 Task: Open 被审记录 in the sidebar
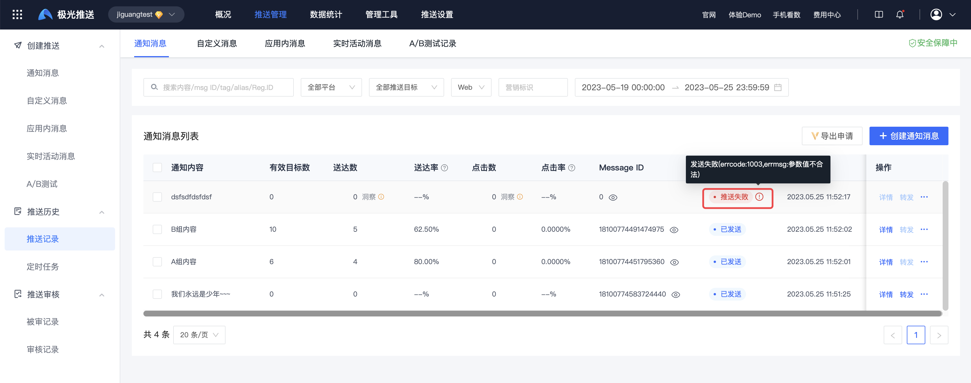[x=43, y=322]
